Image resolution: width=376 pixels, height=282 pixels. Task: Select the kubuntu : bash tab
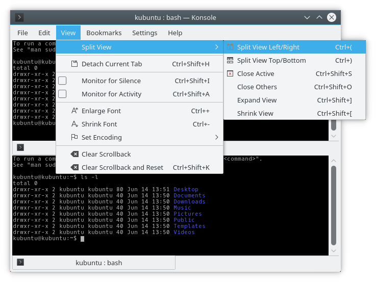[x=94, y=263]
